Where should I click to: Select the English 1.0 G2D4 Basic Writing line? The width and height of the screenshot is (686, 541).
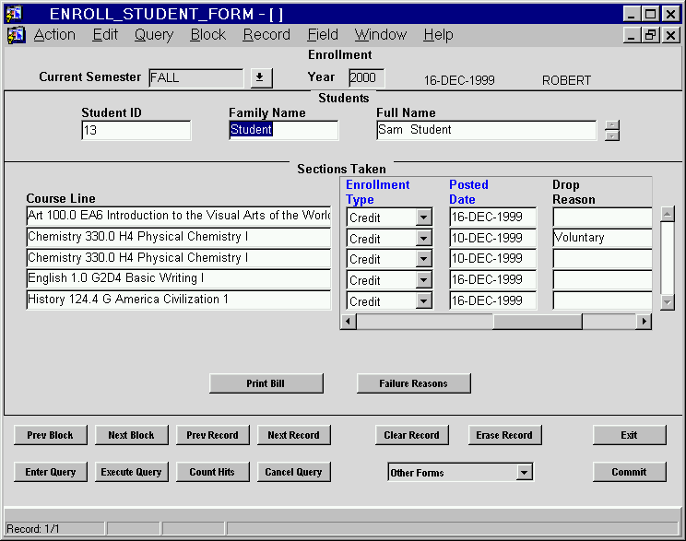pos(179,278)
